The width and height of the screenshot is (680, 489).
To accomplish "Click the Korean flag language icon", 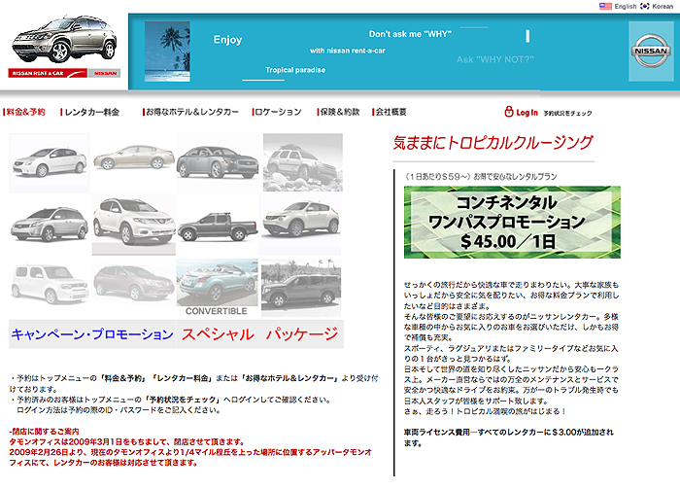I will coord(645,6).
